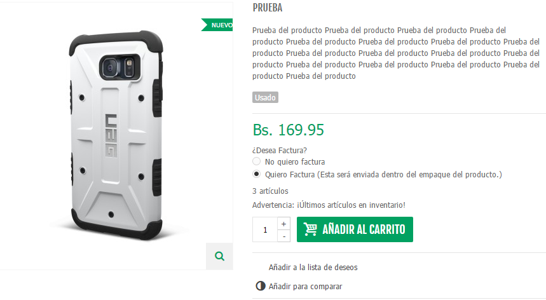
Task: Select the No quiero factura radio button
Action: (x=256, y=161)
